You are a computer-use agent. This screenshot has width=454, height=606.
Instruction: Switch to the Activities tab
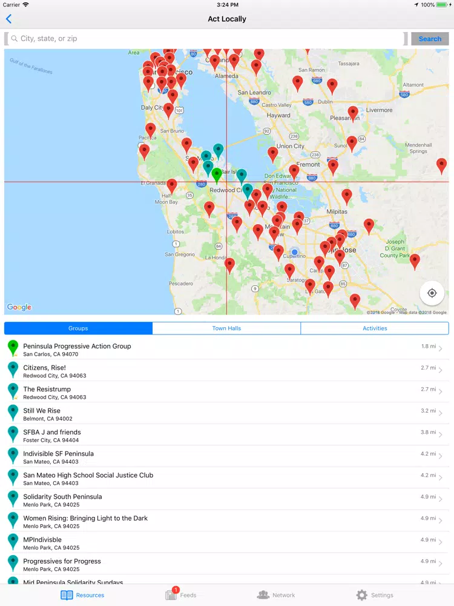click(x=375, y=328)
